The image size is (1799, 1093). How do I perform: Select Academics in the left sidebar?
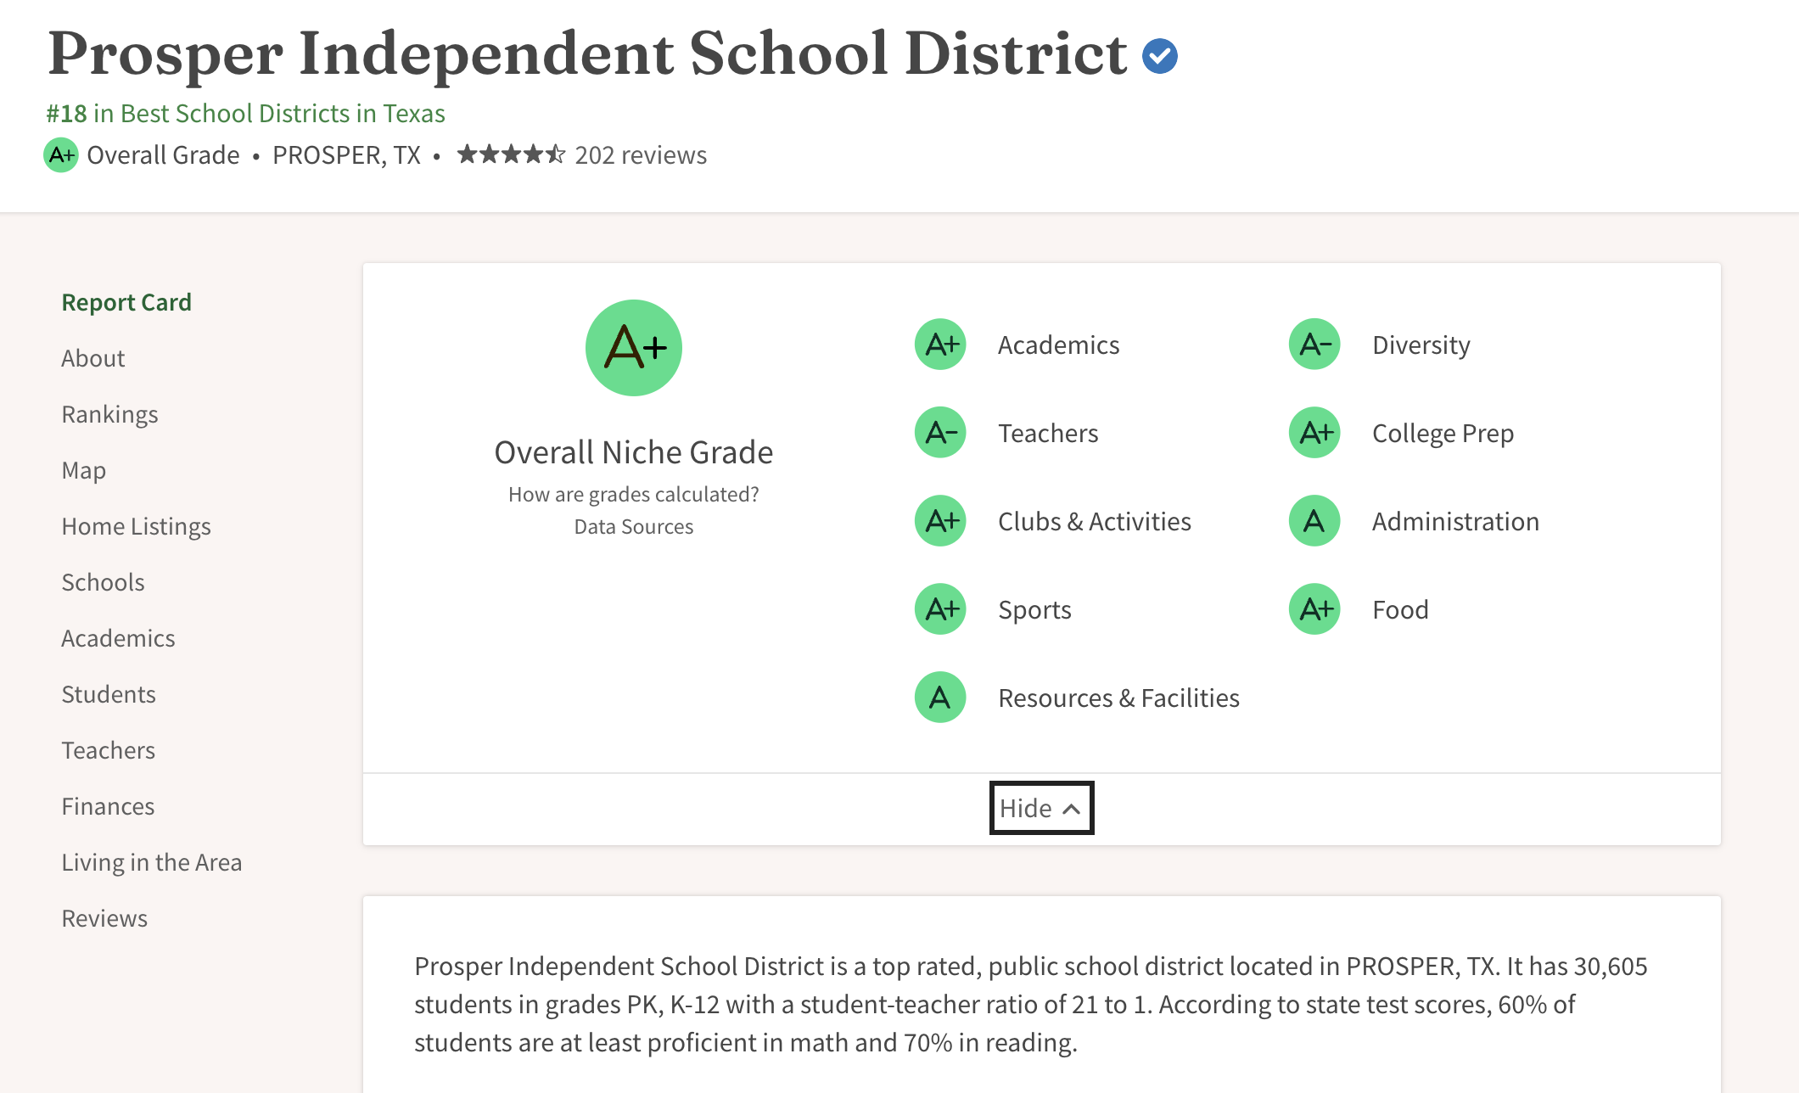click(x=118, y=638)
